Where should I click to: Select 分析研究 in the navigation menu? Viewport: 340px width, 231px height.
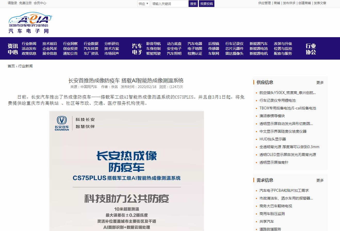coord(112,44)
